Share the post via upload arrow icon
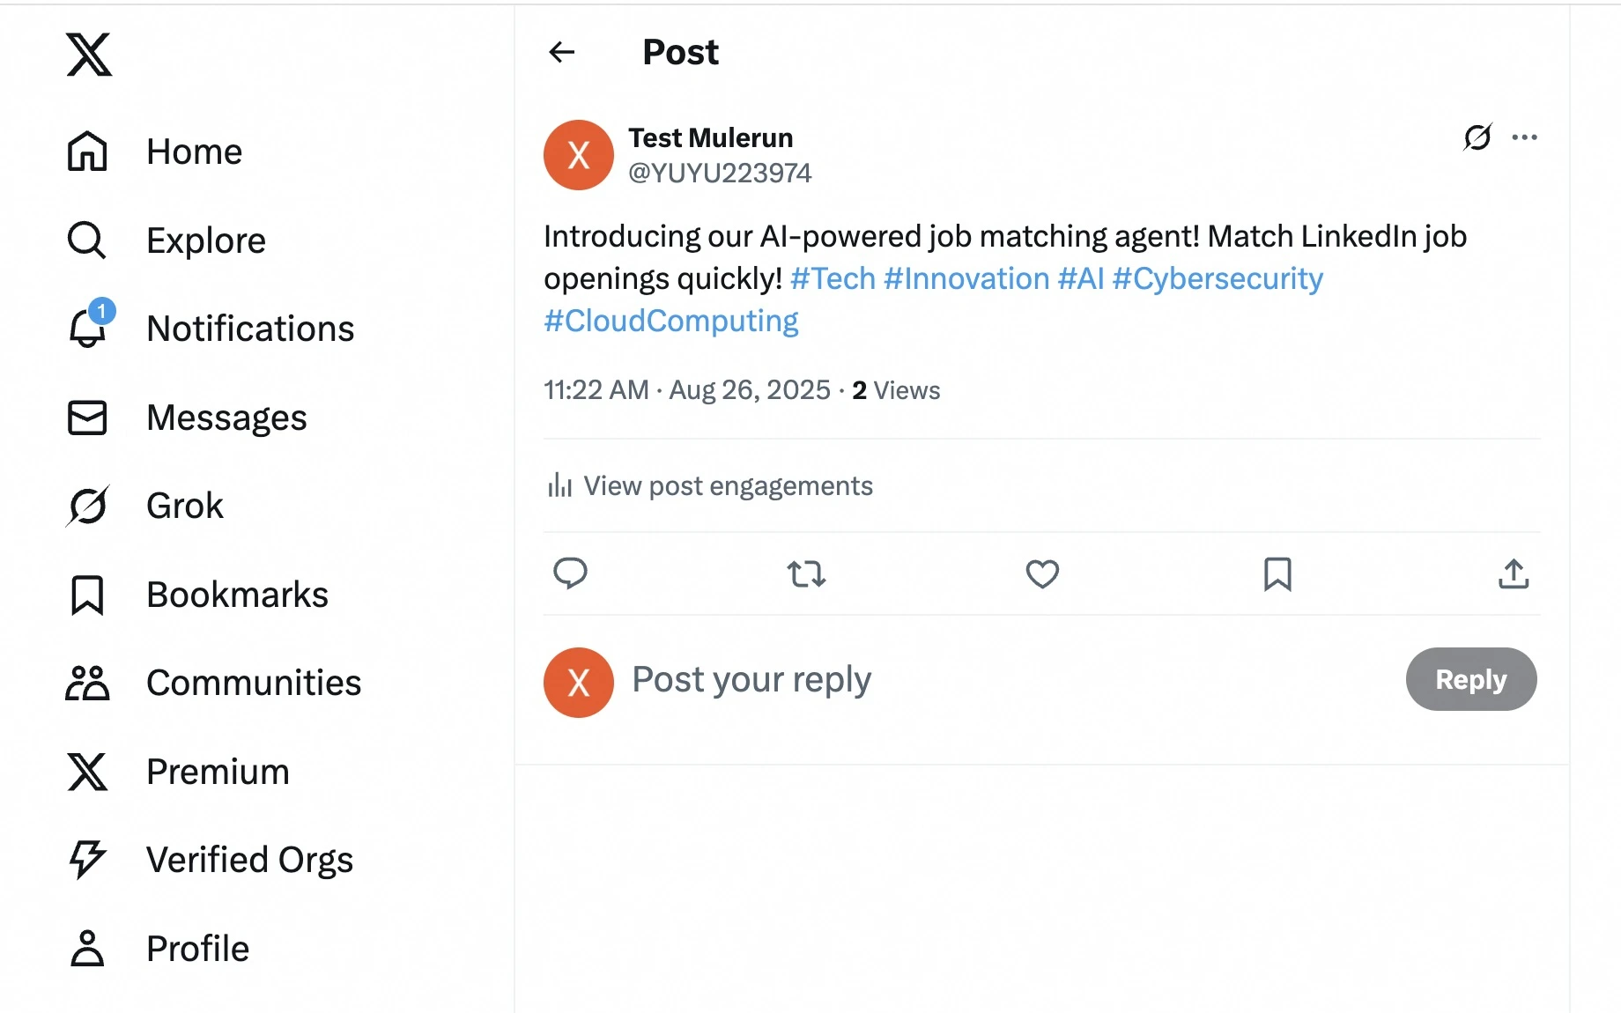 click(1514, 574)
